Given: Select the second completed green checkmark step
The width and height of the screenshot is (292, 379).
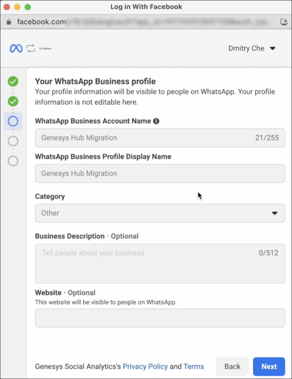Looking at the screenshot, I should [x=13, y=101].
